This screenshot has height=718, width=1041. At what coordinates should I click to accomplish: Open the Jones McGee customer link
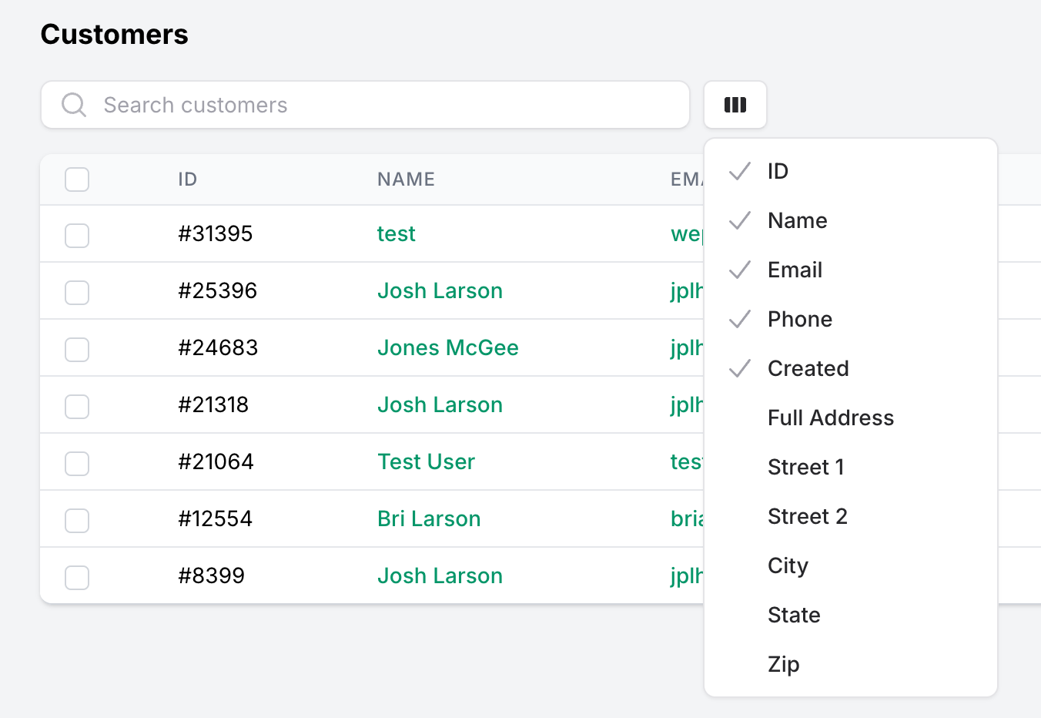click(x=447, y=347)
